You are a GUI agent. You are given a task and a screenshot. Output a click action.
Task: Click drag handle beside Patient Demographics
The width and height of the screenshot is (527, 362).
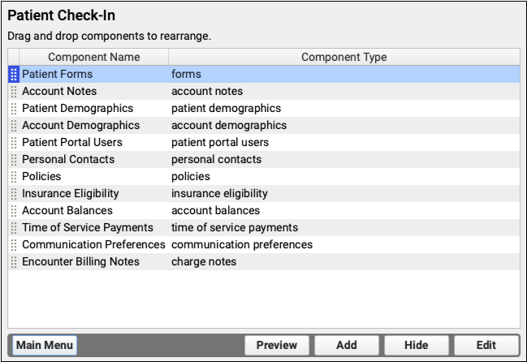14,108
